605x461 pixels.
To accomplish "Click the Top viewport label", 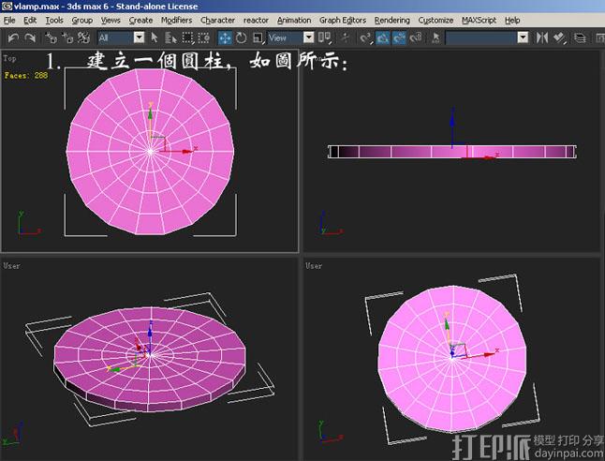I will point(9,58).
